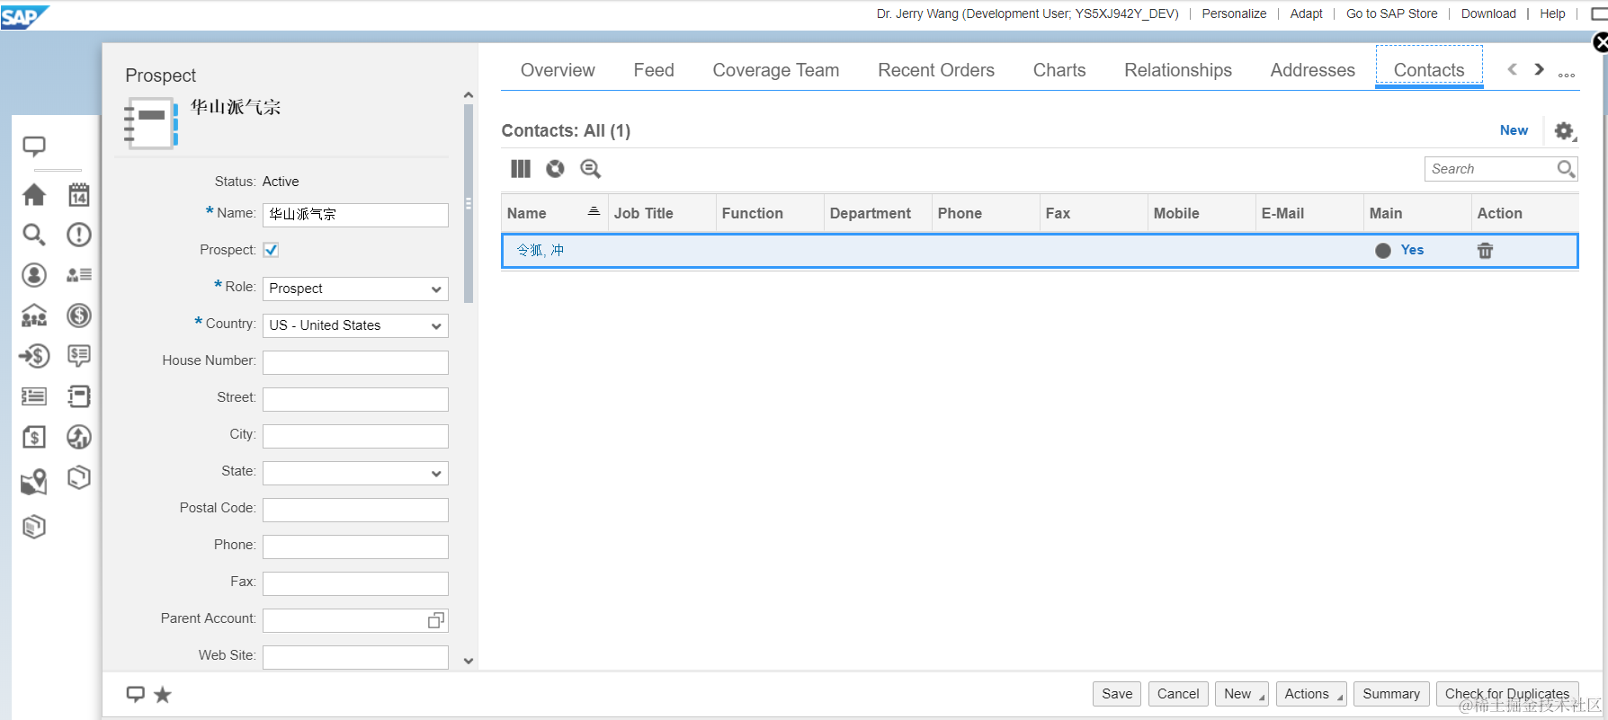
Task: Open contacts list settings gear
Action: coord(1565,131)
